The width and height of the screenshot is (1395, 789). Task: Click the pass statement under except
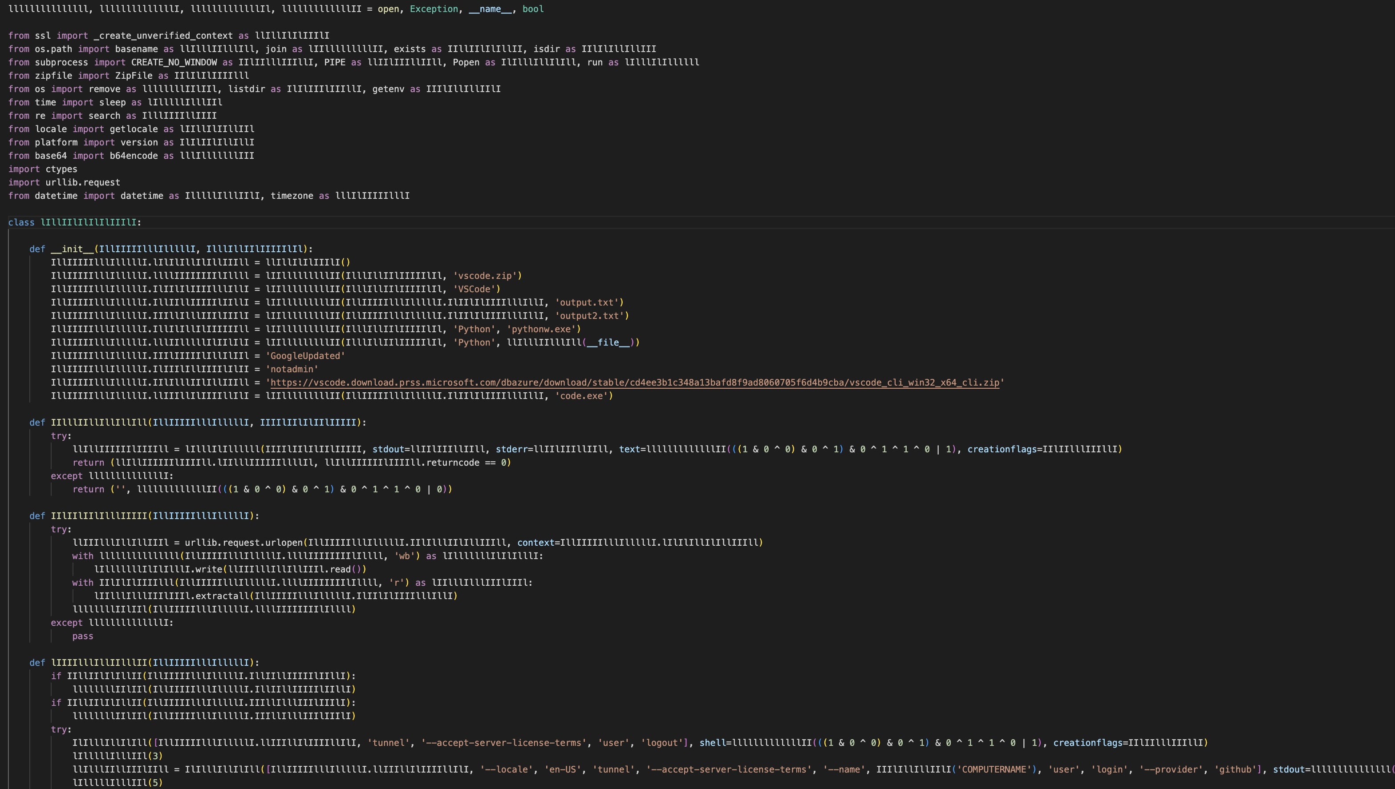click(82, 636)
